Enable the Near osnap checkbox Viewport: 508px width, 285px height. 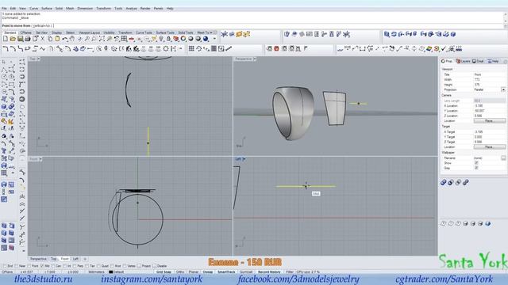pos(17,266)
